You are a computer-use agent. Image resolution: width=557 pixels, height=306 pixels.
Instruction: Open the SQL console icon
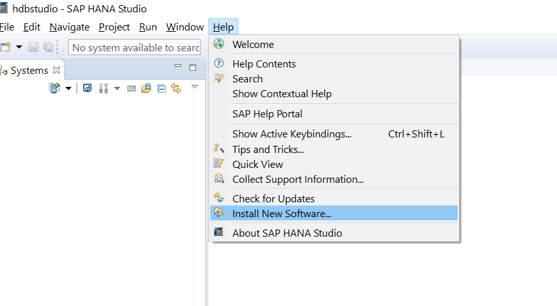(x=131, y=88)
